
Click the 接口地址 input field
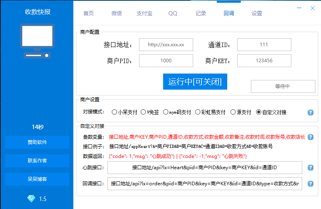point(166,45)
